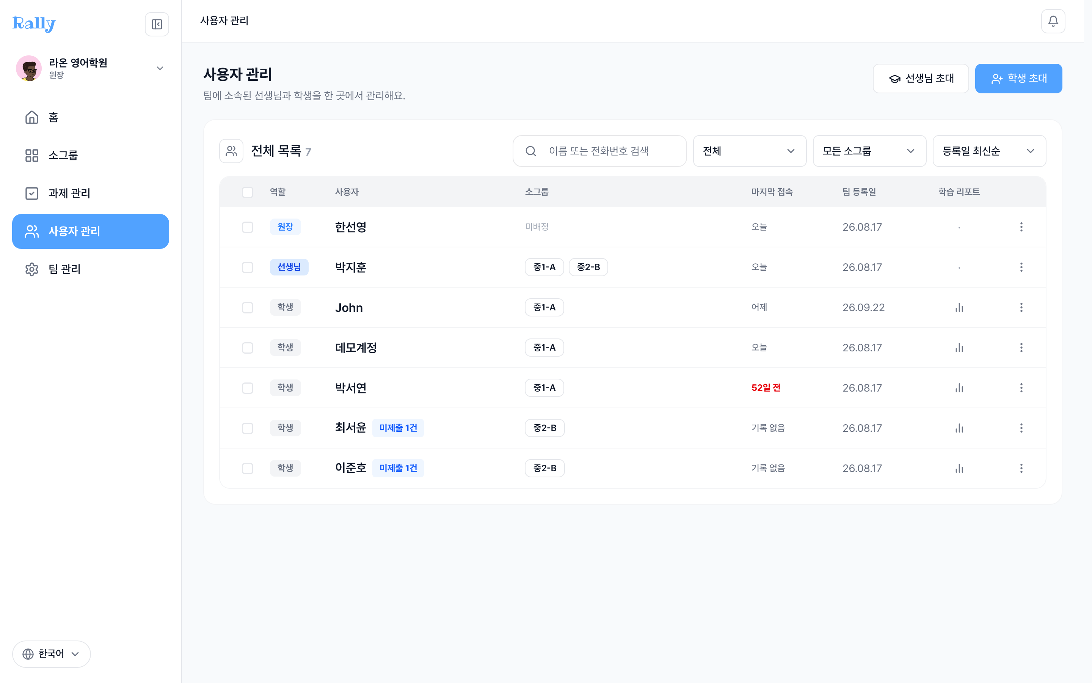Click the 학생 초대 button
The height and width of the screenshot is (683, 1092).
coord(1018,79)
